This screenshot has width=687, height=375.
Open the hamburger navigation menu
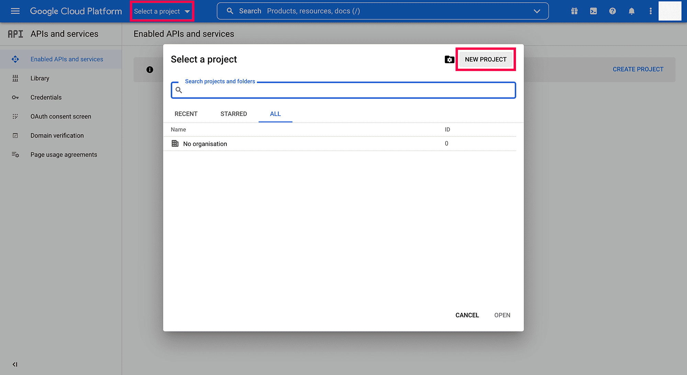click(15, 11)
